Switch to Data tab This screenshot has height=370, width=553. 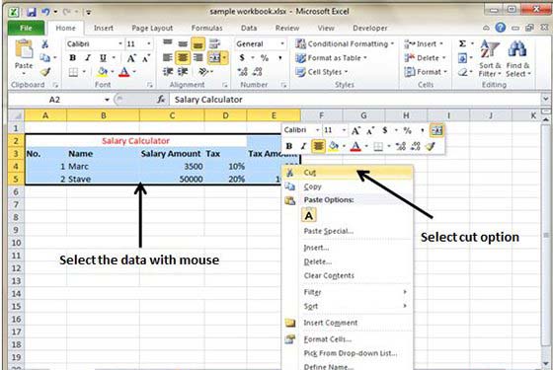tap(249, 29)
